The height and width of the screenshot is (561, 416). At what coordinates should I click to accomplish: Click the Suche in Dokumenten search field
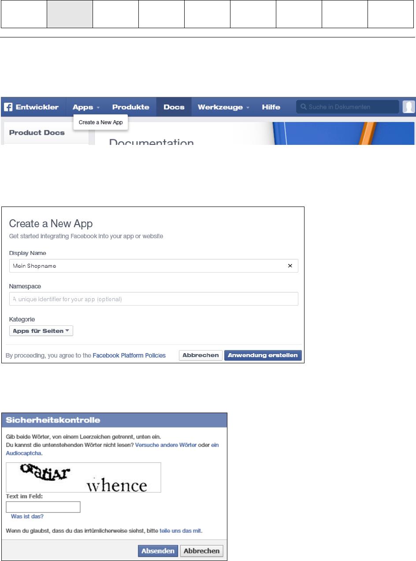(x=347, y=107)
